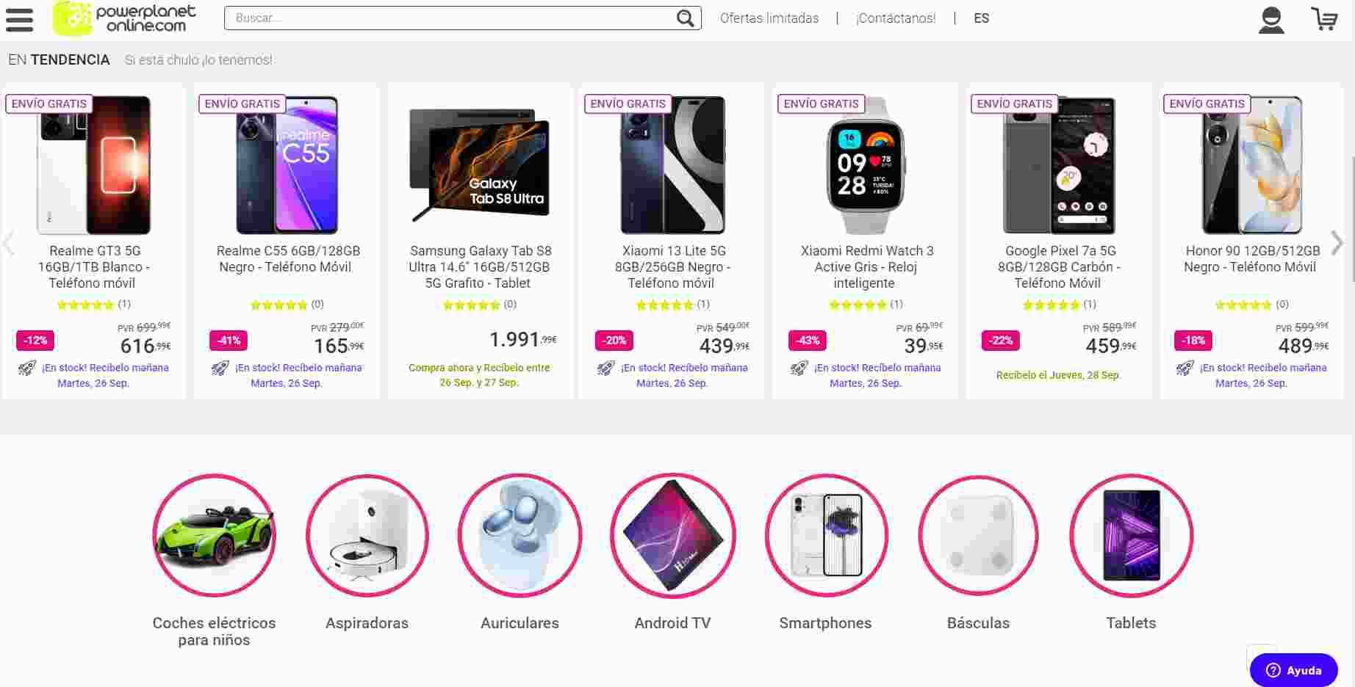Open the Samsung Galaxy Tab S8 Ultra image
1355x687 pixels.
(x=479, y=165)
